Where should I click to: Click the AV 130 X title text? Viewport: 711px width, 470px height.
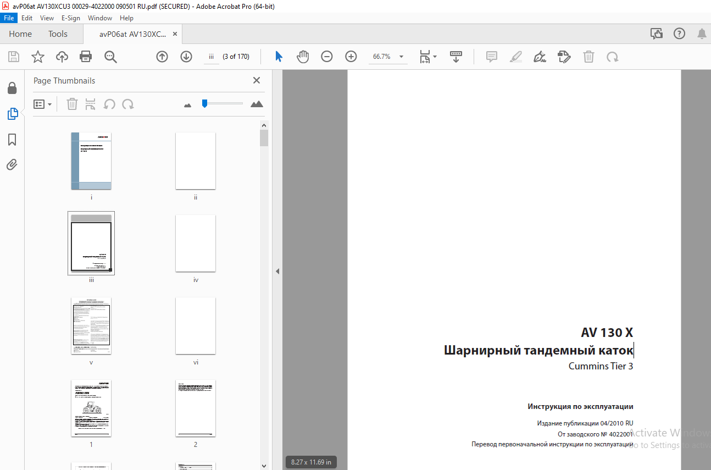coord(607,333)
